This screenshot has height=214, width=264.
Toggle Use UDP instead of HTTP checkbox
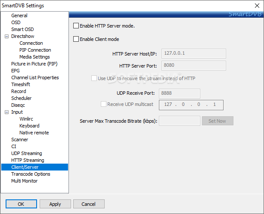point(94,78)
